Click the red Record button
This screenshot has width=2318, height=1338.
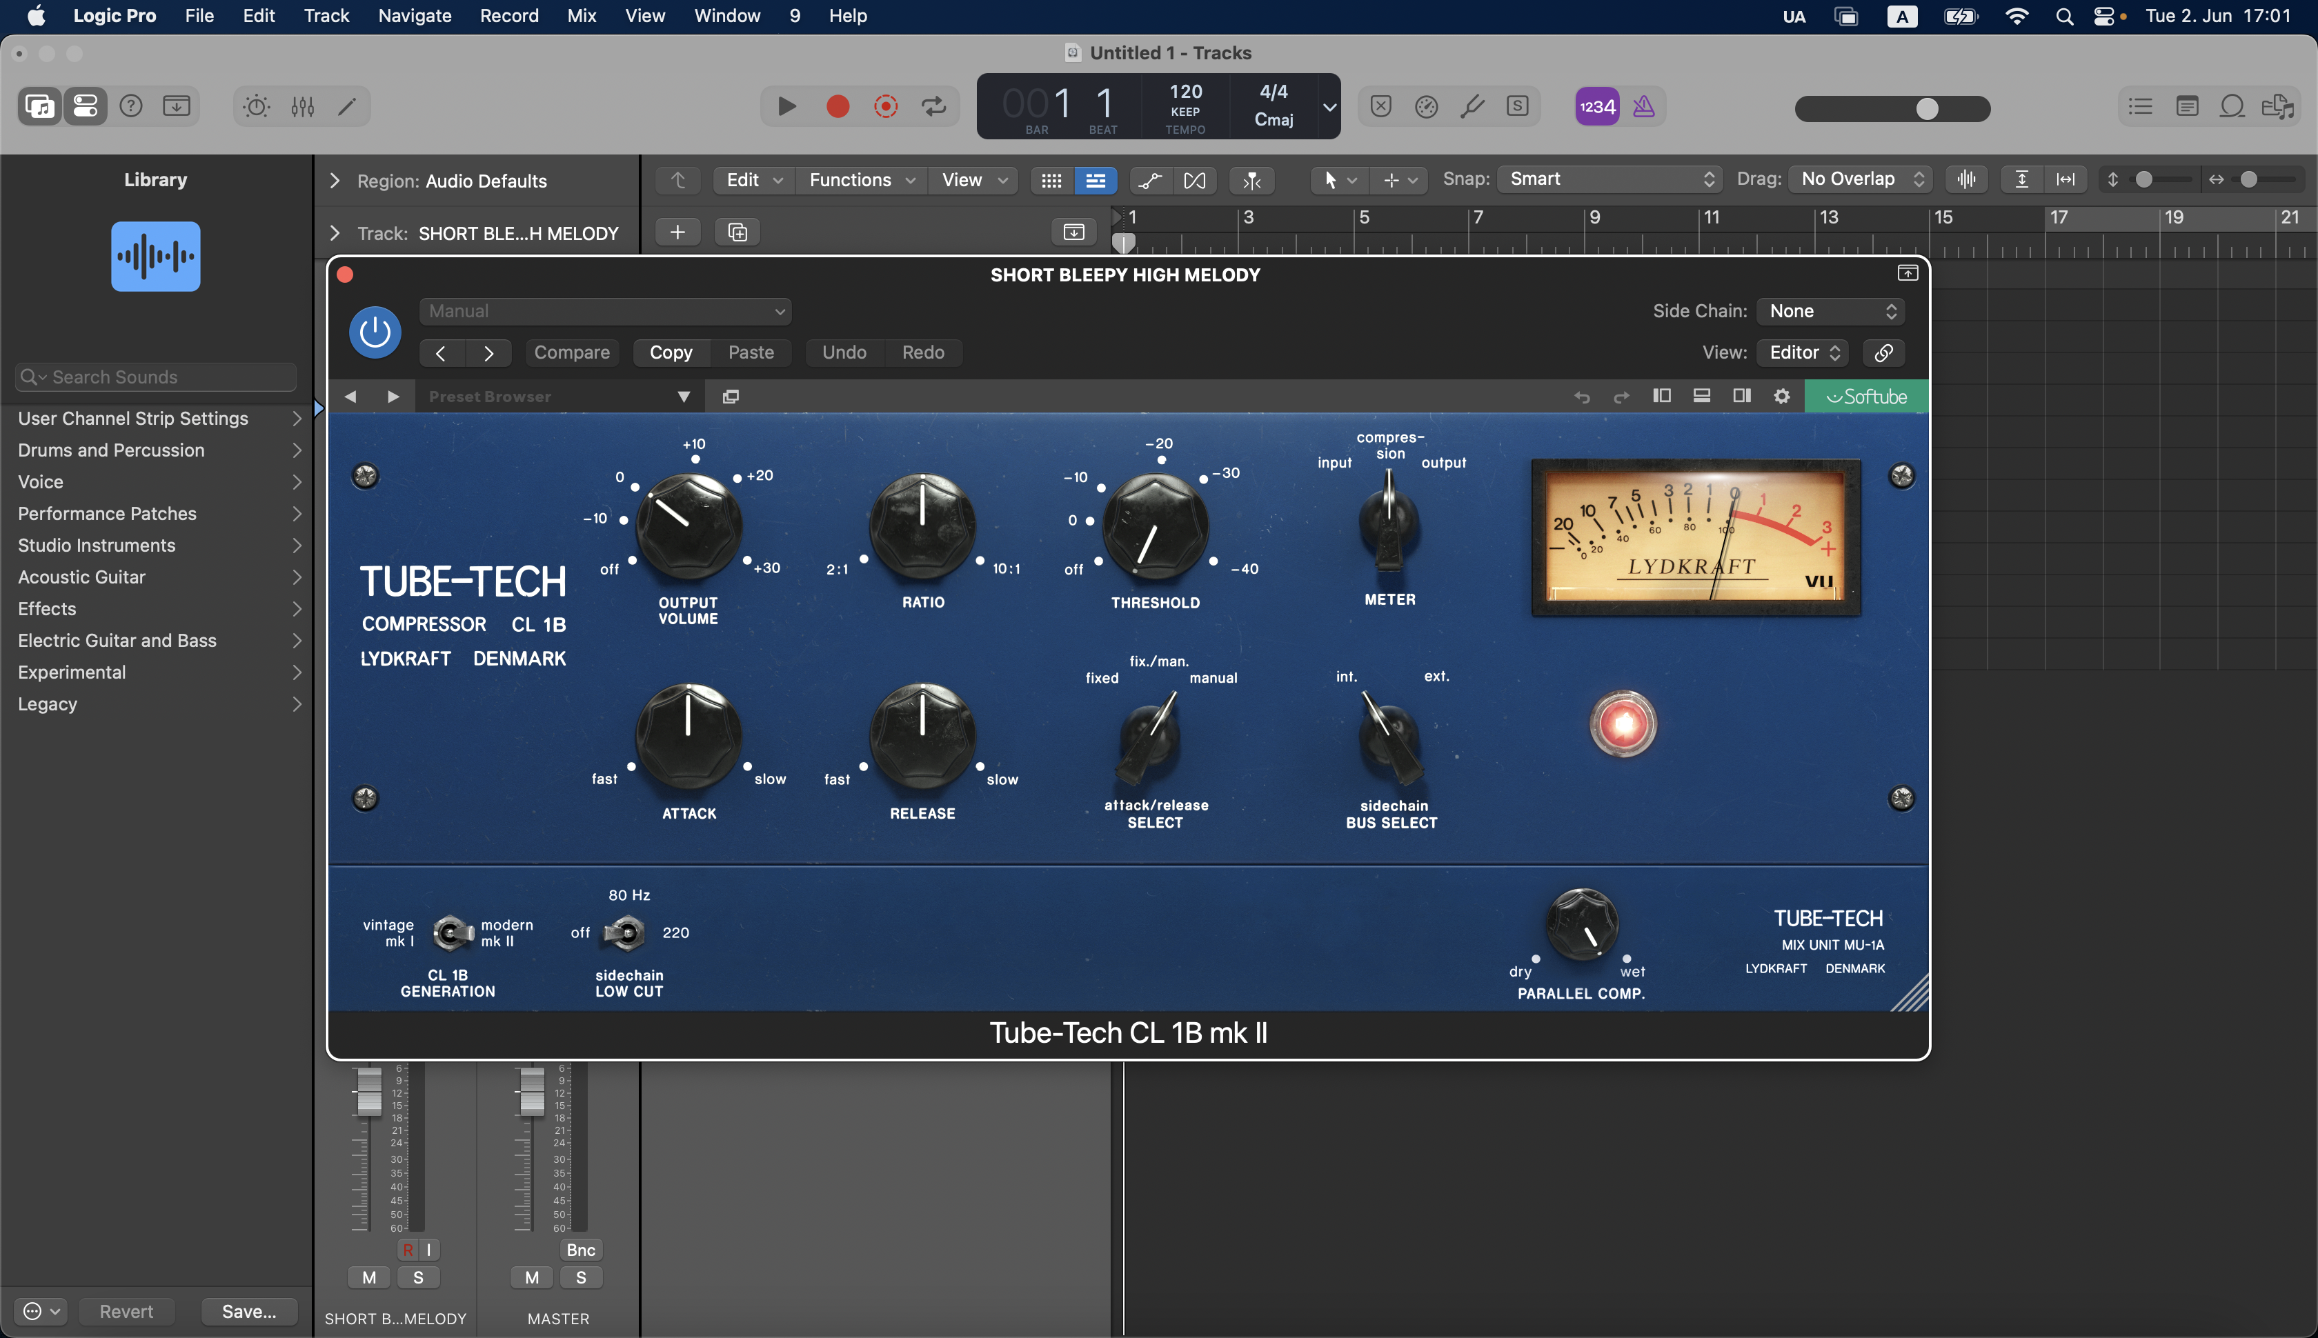coord(838,107)
